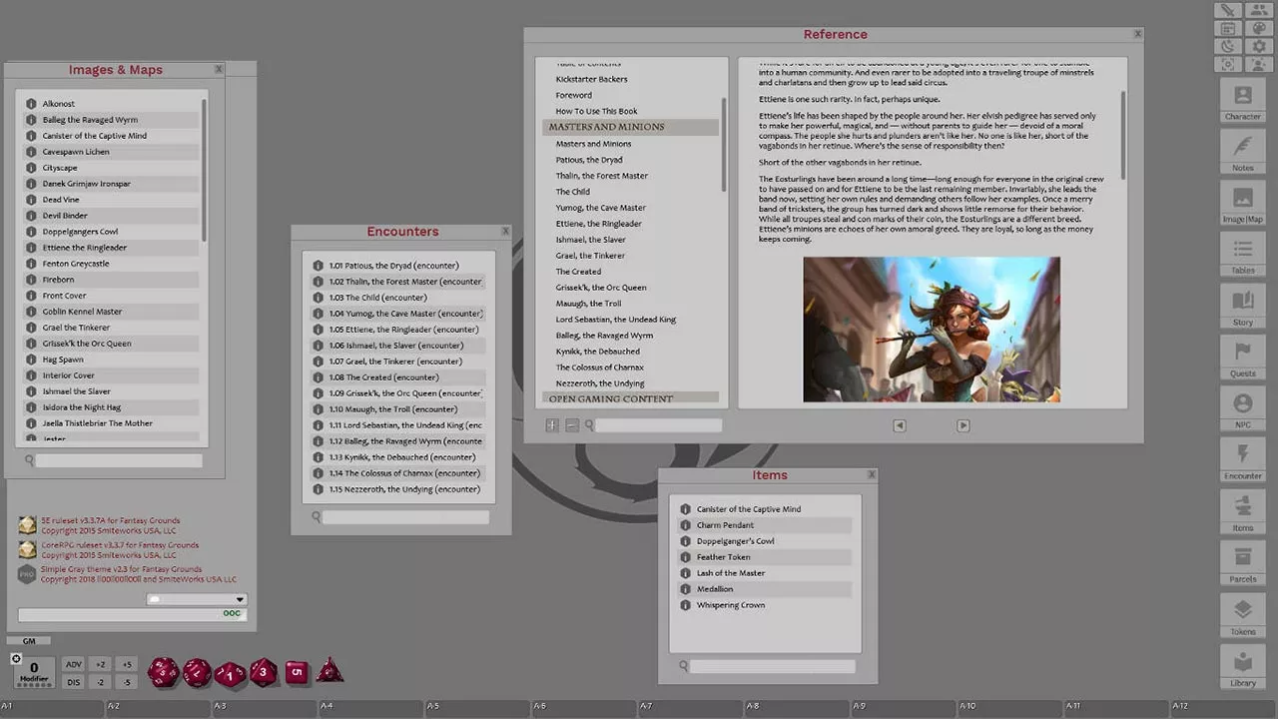Screen dimensions: 1278x719
Task: Open the Character sidebar panel
Action: (x=1243, y=101)
